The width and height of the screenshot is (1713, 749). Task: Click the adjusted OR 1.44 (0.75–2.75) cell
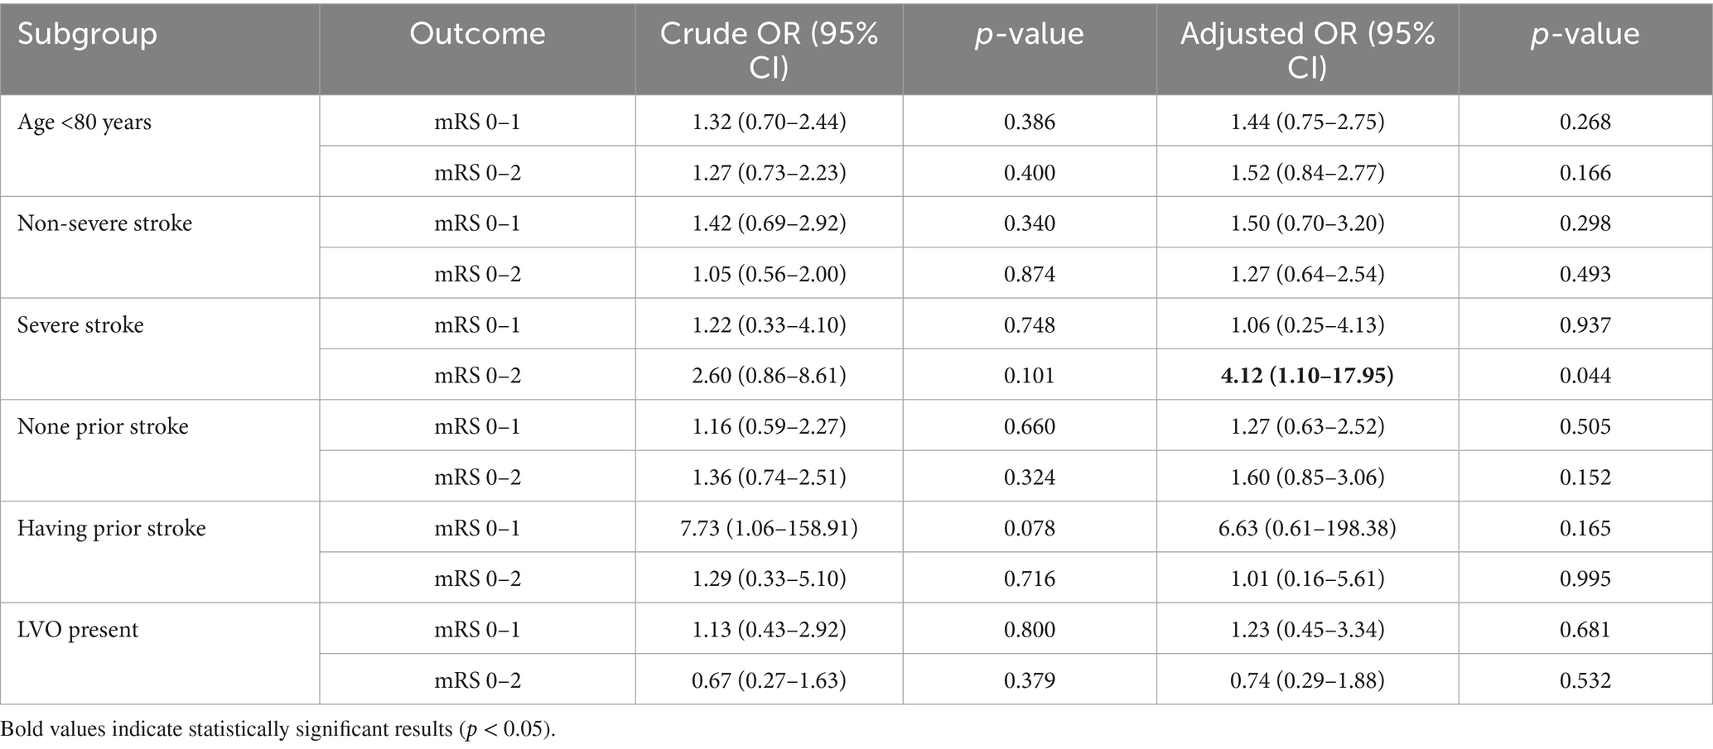point(1307,122)
